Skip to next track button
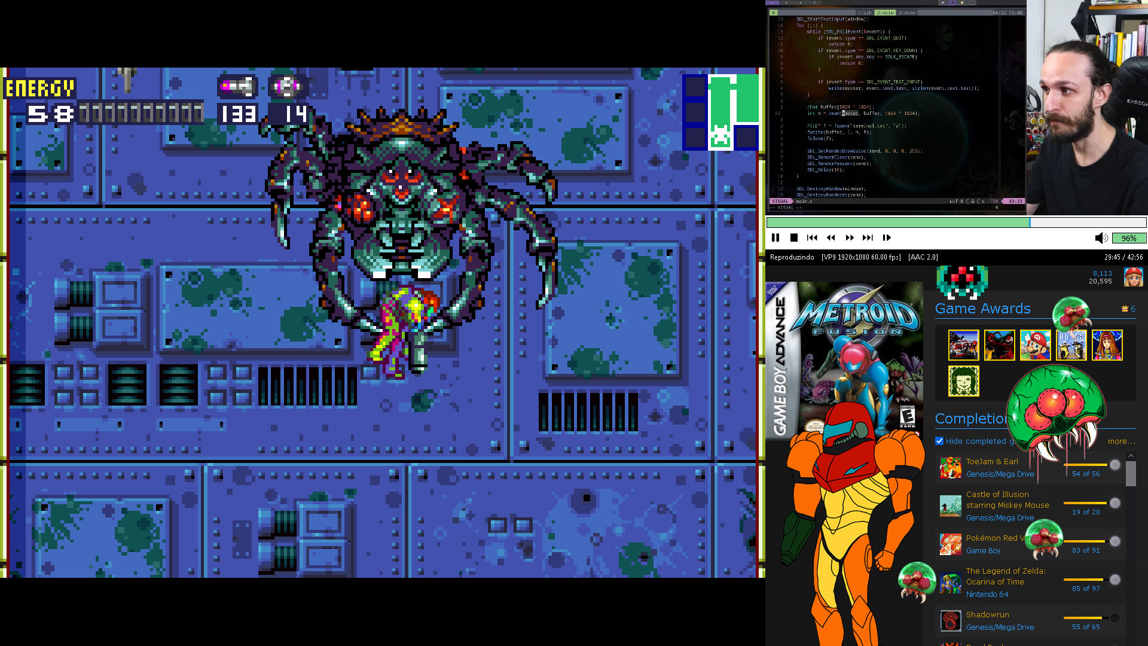1148x646 pixels. (x=868, y=238)
